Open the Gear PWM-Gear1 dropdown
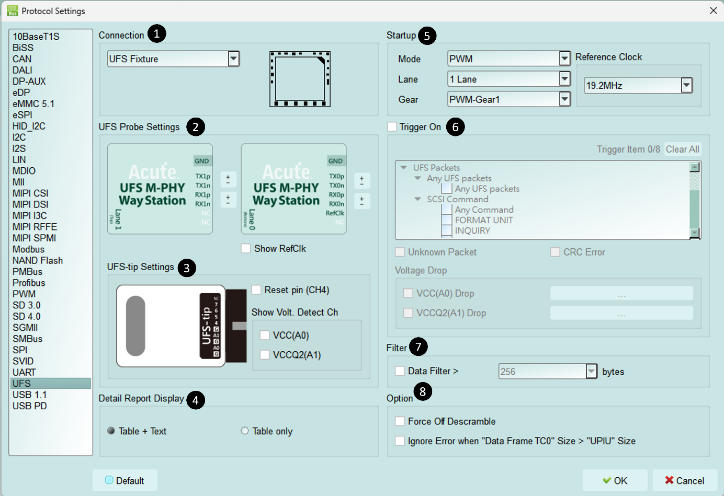This screenshot has width=724, height=496. pyautogui.click(x=564, y=99)
